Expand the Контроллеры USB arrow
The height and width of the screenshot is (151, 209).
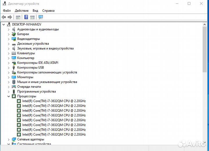pyautogui.click(x=9, y=68)
